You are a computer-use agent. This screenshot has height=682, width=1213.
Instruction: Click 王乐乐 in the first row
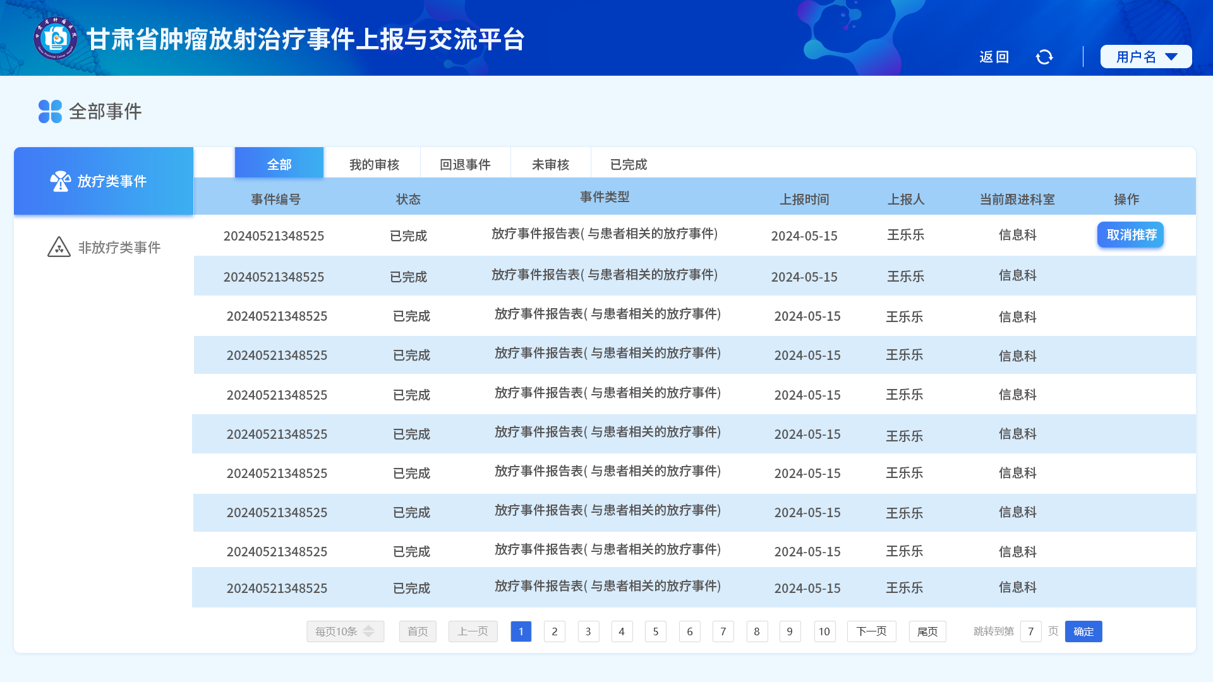coord(906,235)
